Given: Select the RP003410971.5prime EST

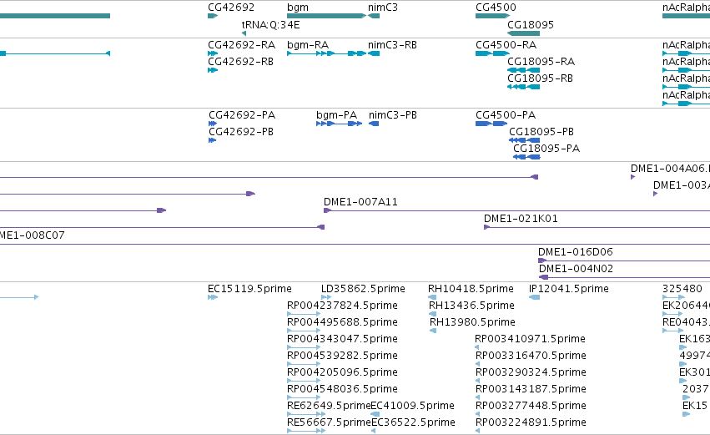Looking at the screenshot, I should (476, 347).
